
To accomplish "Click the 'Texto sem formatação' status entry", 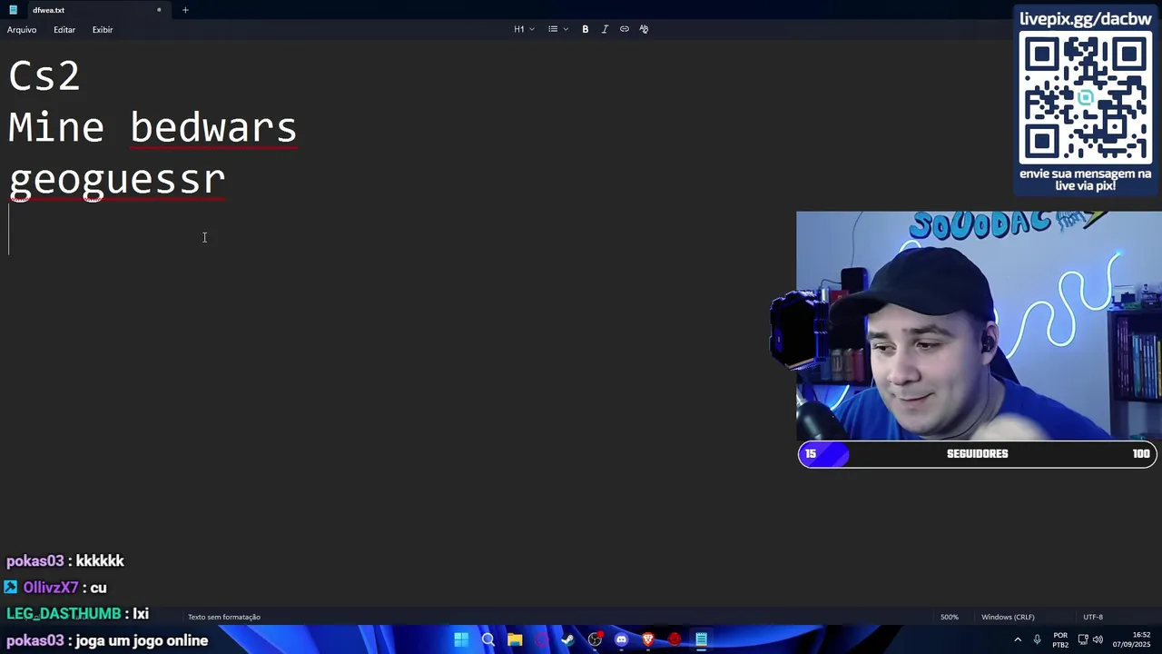I will point(224,617).
